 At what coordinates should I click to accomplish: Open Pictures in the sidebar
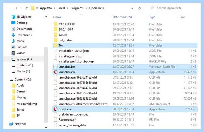click(x=22, y=47)
